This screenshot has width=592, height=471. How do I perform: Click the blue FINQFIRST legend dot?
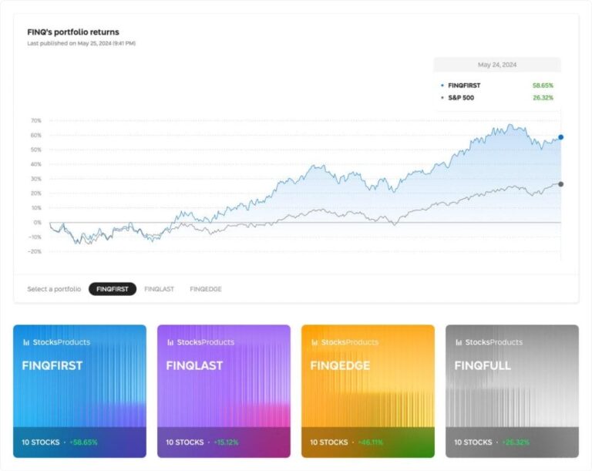[442, 86]
